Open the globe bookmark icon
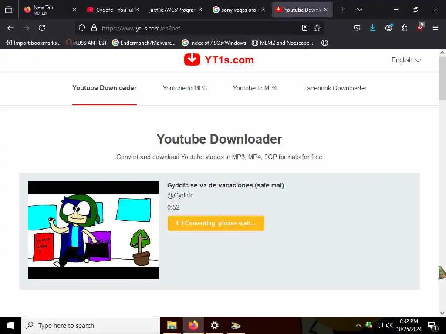This screenshot has height=334, width=446. 324,43
